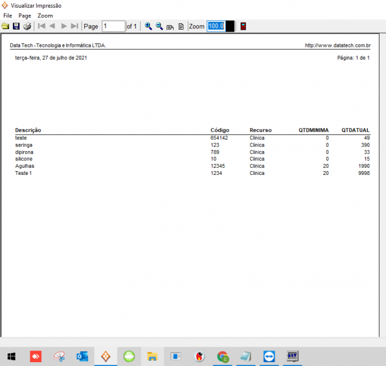
Task: Zoom in with the magnifier plus icon
Action: (x=148, y=26)
